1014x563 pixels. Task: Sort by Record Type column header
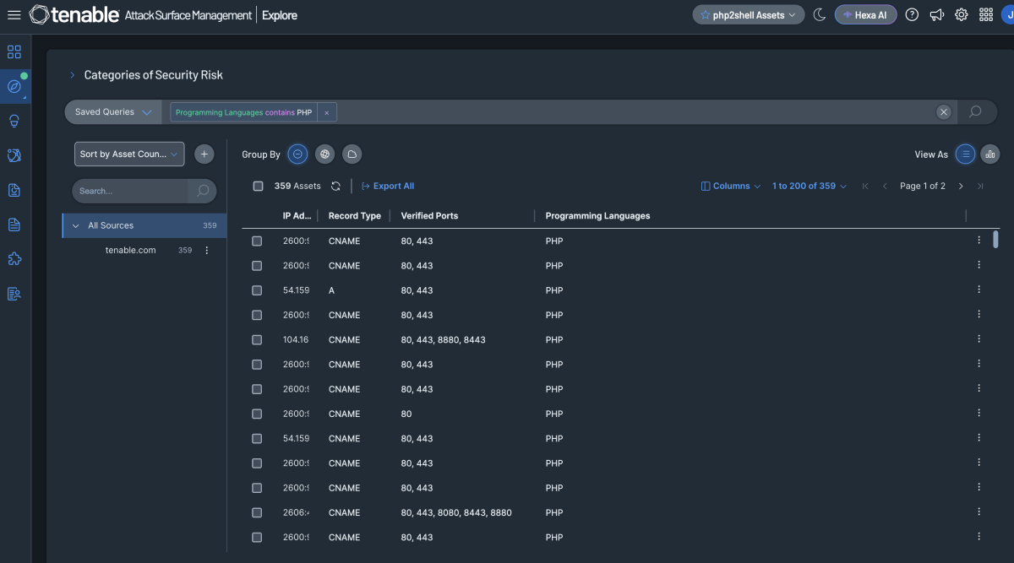pyautogui.click(x=355, y=216)
